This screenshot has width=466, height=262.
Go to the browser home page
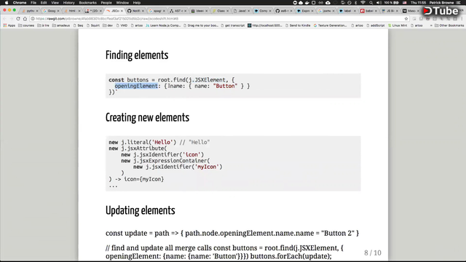tap(25, 18)
